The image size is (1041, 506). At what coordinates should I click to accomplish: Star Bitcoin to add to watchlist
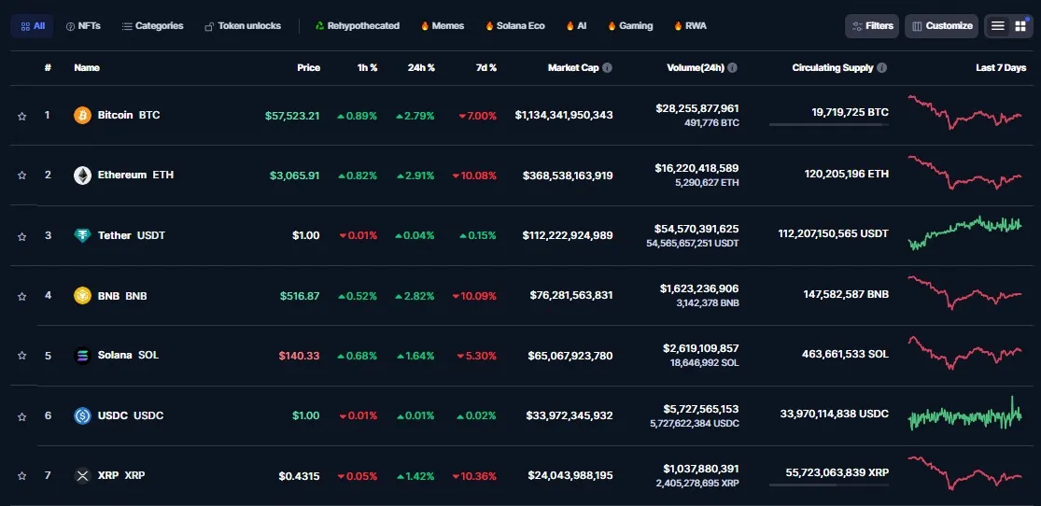click(x=21, y=116)
